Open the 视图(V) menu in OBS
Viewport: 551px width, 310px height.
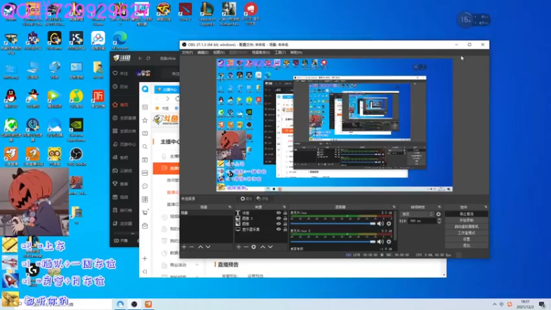(219, 52)
